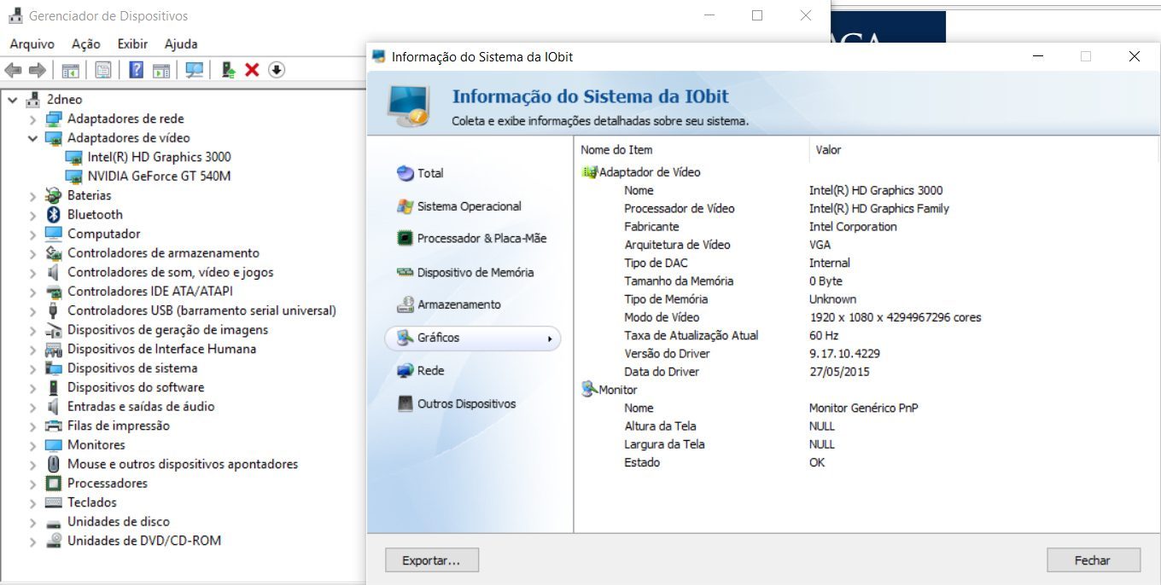Select Sistema Operacional in IObit sidebar
This screenshot has height=585, width=1161.
(x=469, y=206)
